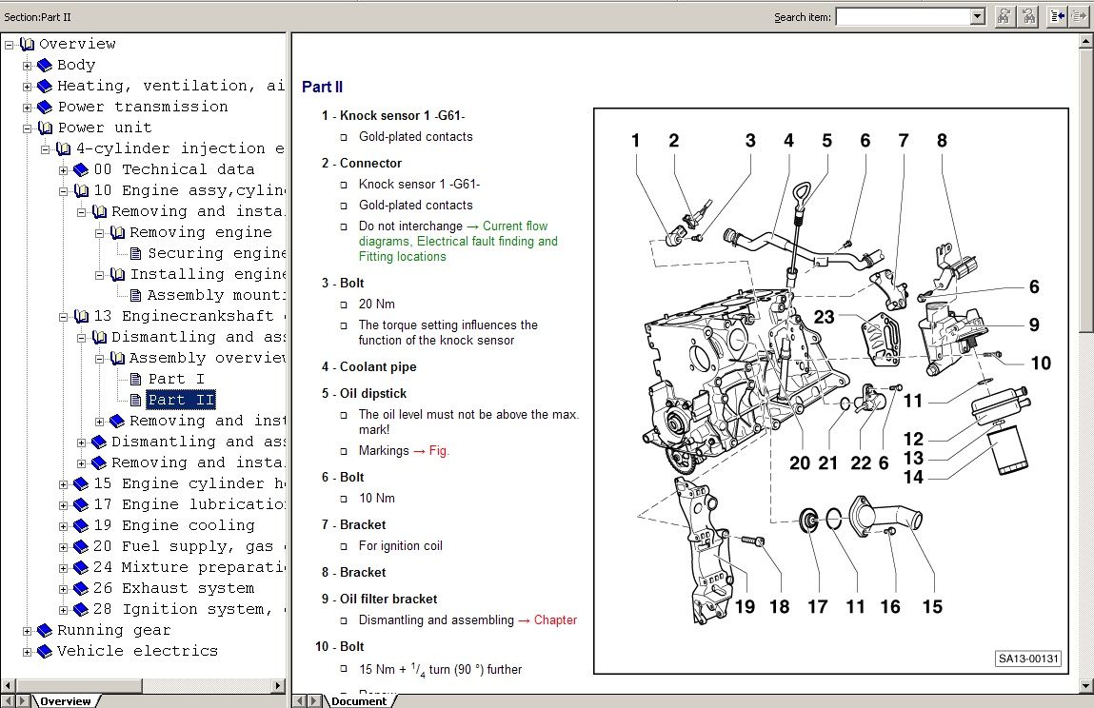Click the Running gear book icon
Viewport: 1094px width, 708px height.
coord(45,630)
